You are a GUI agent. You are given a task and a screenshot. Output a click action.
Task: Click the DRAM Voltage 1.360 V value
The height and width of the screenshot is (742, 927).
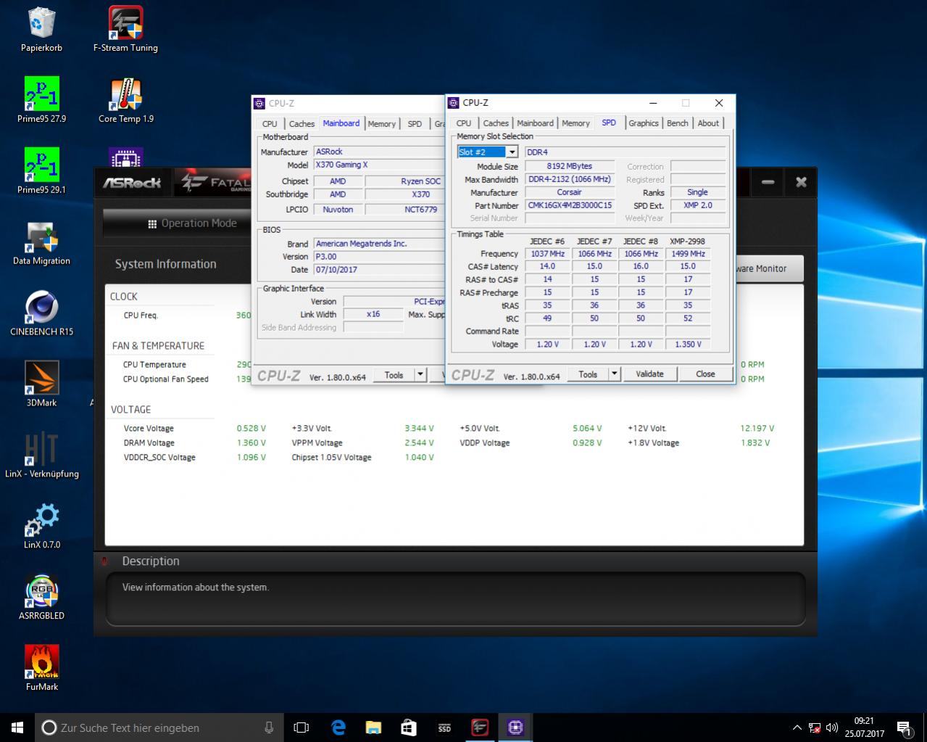point(251,442)
